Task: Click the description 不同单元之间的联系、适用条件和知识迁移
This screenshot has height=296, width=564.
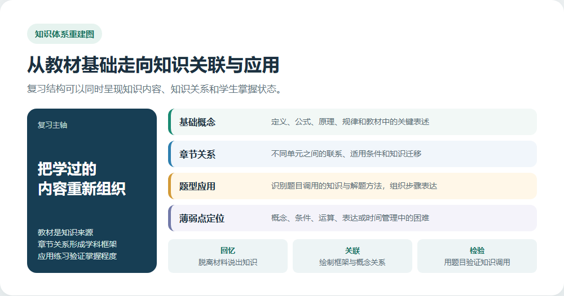Action: [346, 154]
